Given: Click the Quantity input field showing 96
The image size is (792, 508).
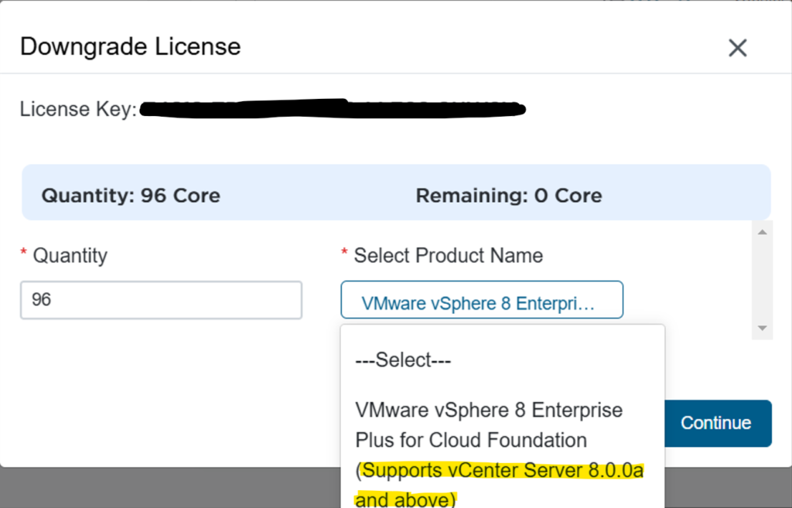Looking at the screenshot, I should [x=161, y=300].
